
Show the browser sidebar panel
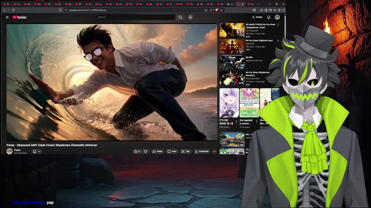(266, 10)
